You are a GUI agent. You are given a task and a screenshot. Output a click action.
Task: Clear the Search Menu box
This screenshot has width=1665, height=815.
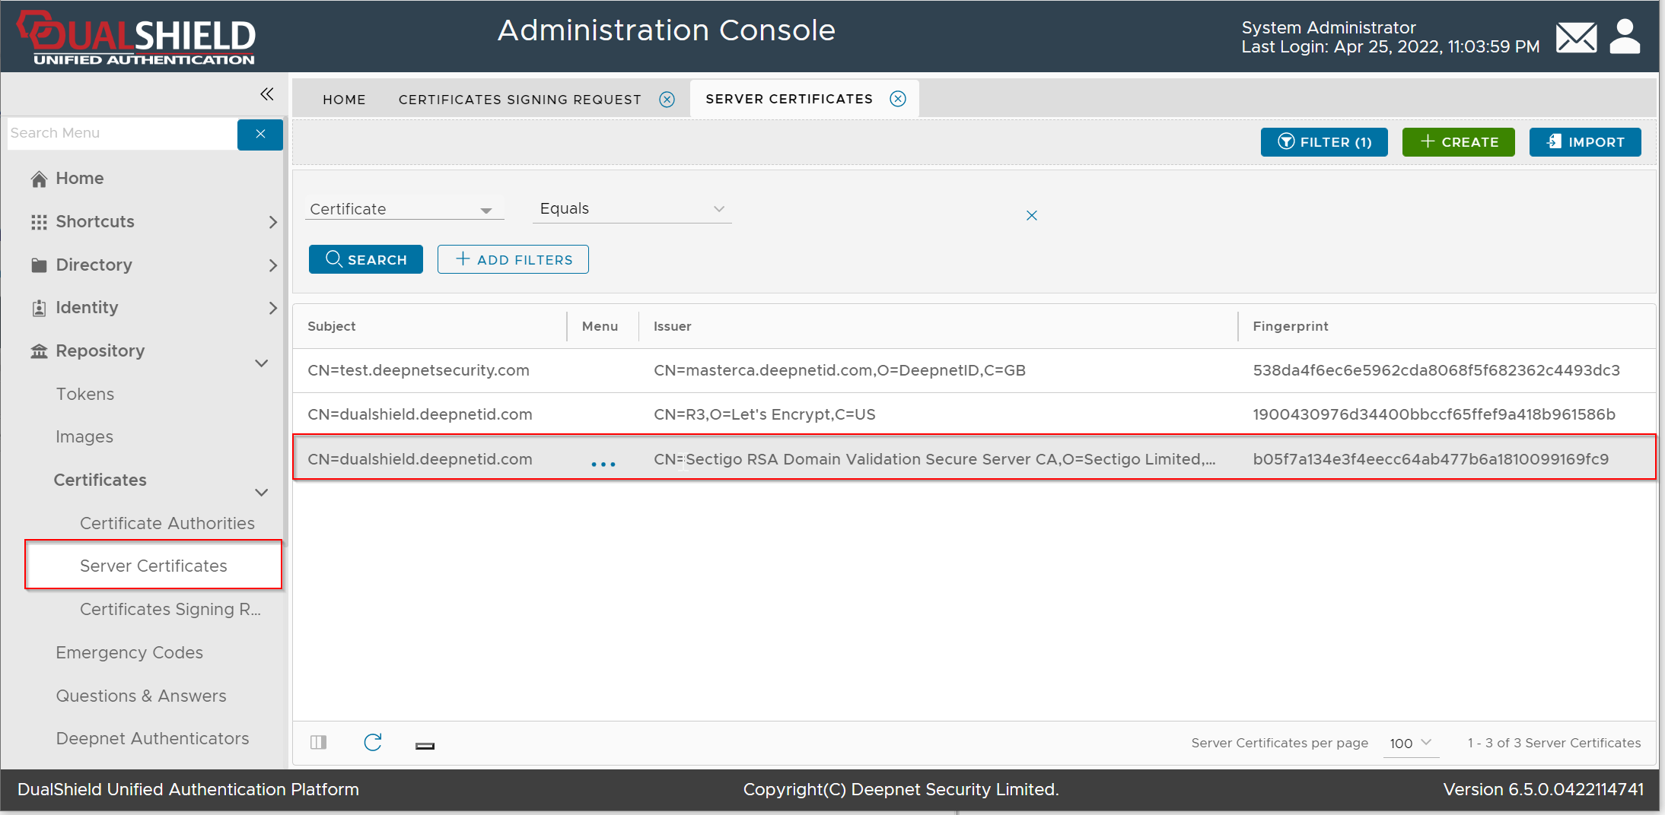click(x=260, y=134)
